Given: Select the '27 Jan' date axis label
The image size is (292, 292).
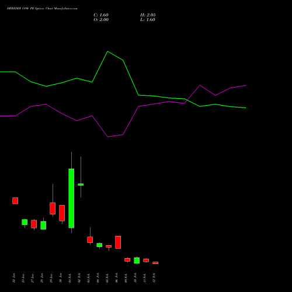Looking at the screenshot, I should point(33,278).
